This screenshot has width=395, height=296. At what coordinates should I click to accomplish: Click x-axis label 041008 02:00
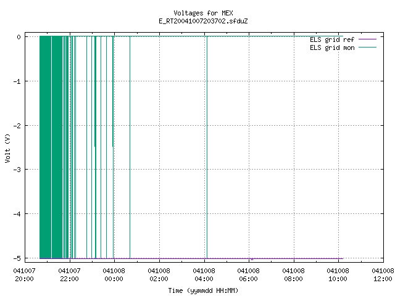click(x=159, y=275)
